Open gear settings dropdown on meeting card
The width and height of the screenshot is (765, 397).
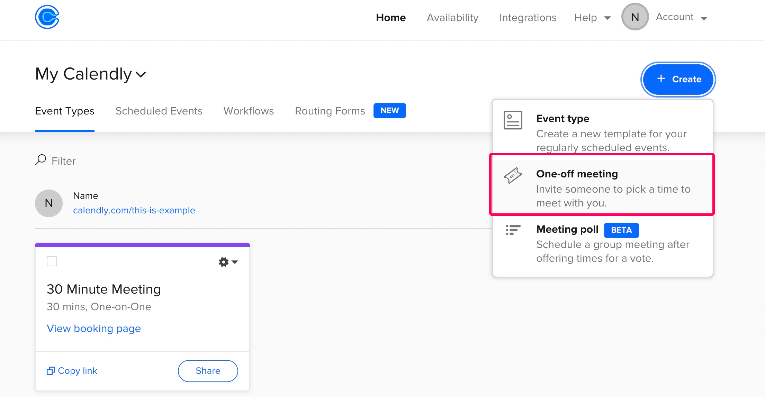(228, 262)
